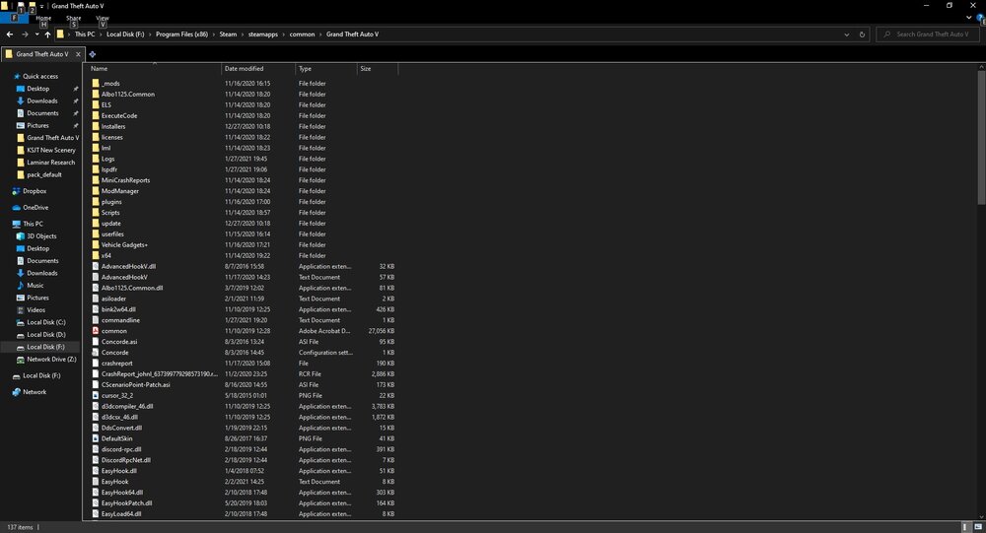
Task: Click the Search Grand Theft Auto V box
Action: tap(928, 34)
